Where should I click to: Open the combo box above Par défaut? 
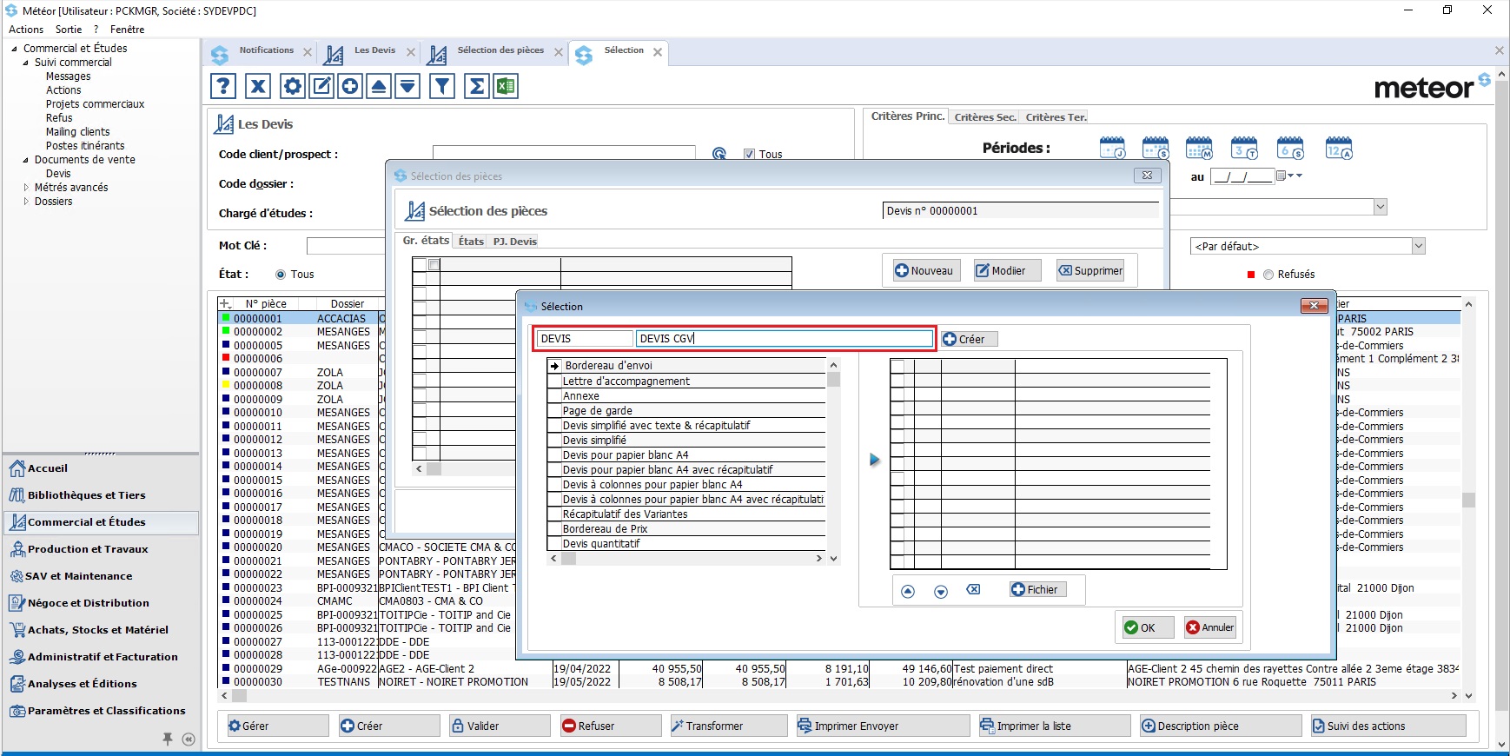pos(1381,207)
